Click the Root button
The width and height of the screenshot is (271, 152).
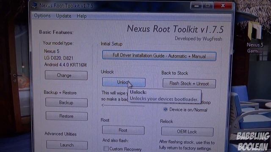[123, 130]
